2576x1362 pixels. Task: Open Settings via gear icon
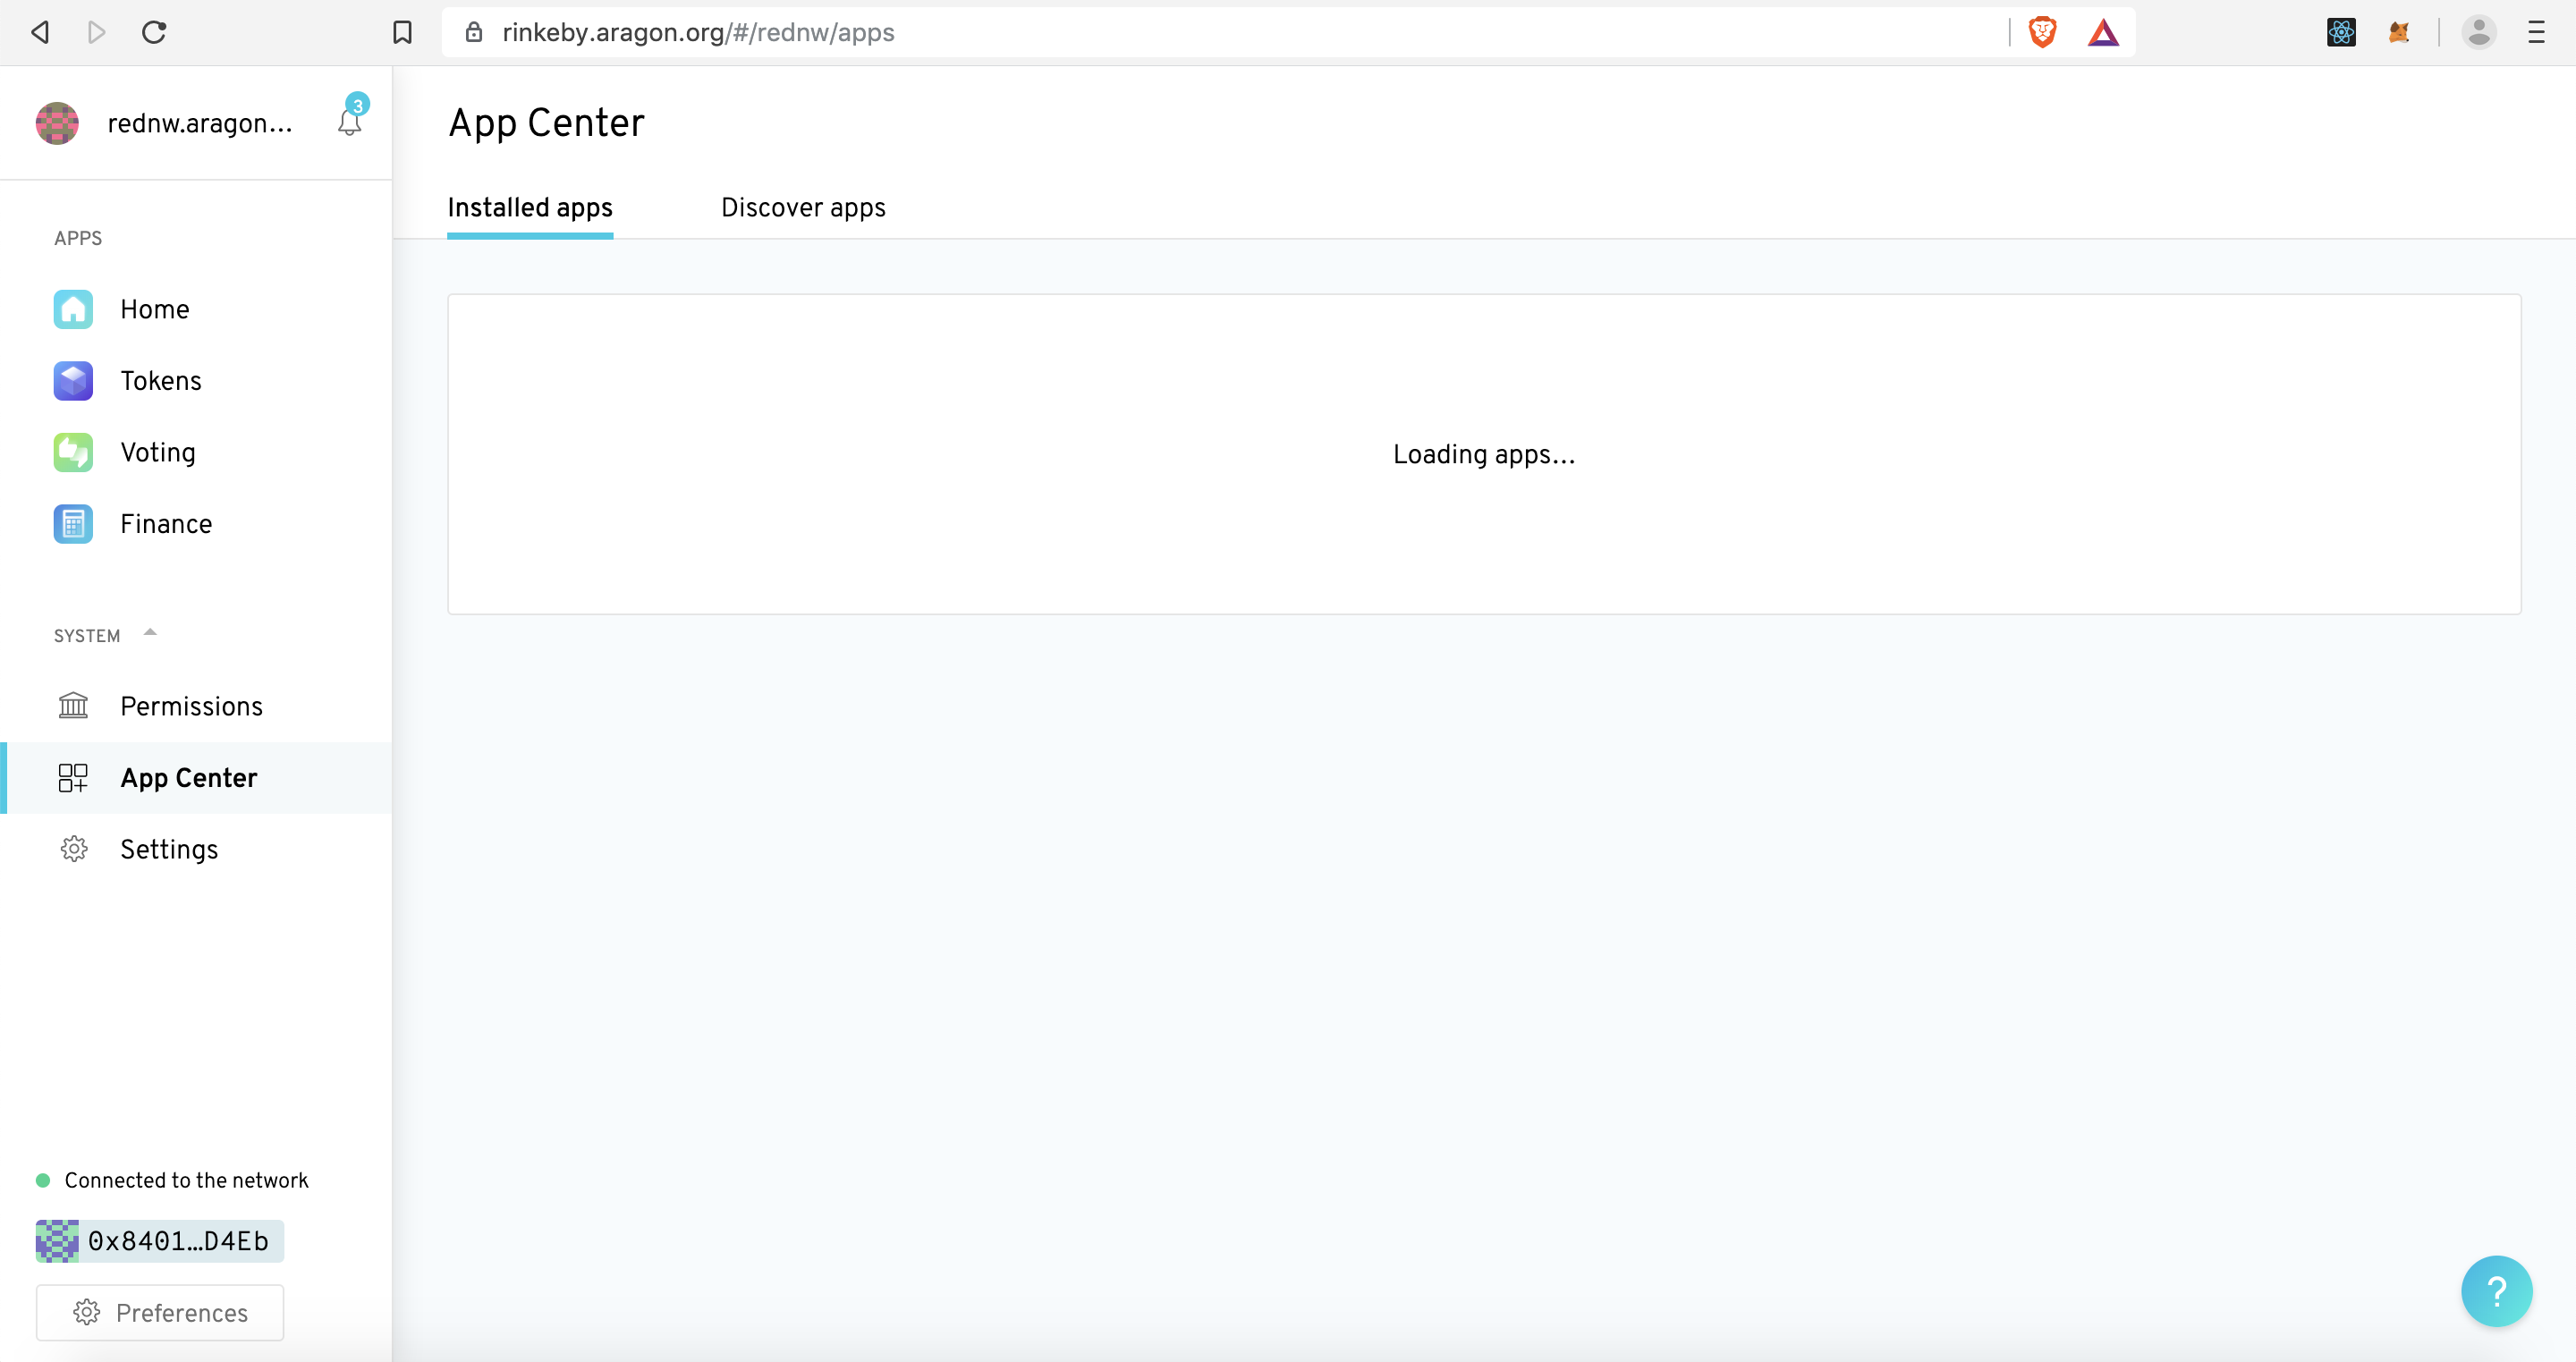(73, 849)
